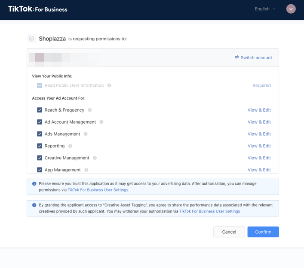The height and width of the screenshot is (268, 304).
Task: Click the Confirm button
Action: [263, 232]
